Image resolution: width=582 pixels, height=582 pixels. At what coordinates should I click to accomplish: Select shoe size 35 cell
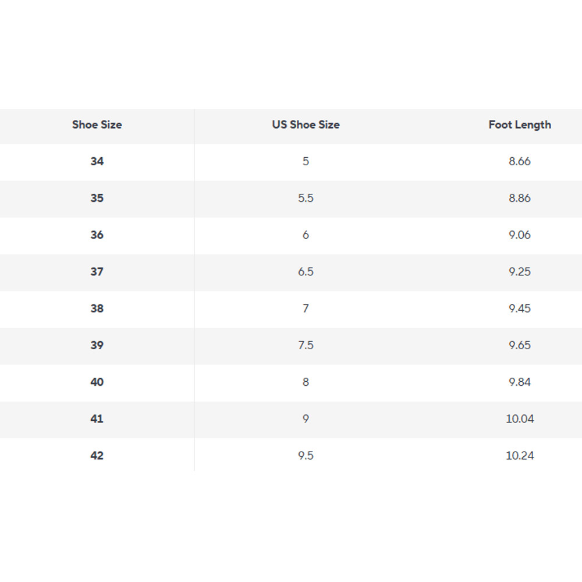97,198
